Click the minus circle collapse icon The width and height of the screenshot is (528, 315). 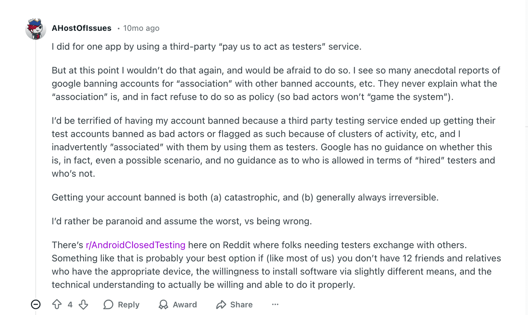tap(35, 304)
